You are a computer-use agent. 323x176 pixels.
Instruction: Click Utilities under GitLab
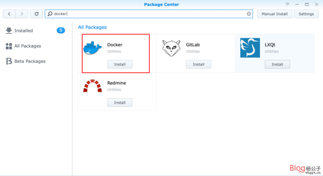(x=193, y=51)
